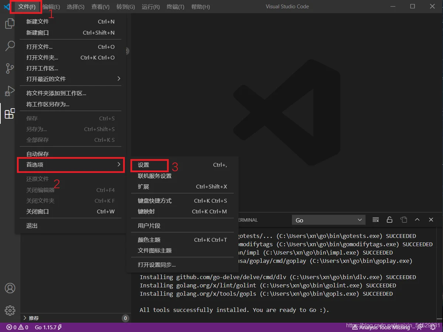Click the 文件(F) menu

pos(27,7)
